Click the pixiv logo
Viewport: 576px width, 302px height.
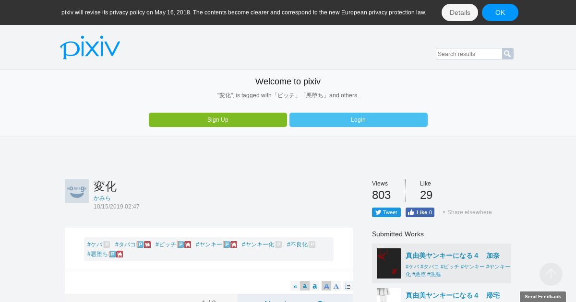coord(90,47)
